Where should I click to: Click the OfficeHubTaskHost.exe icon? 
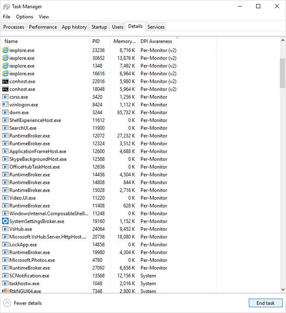coord(5,167)
